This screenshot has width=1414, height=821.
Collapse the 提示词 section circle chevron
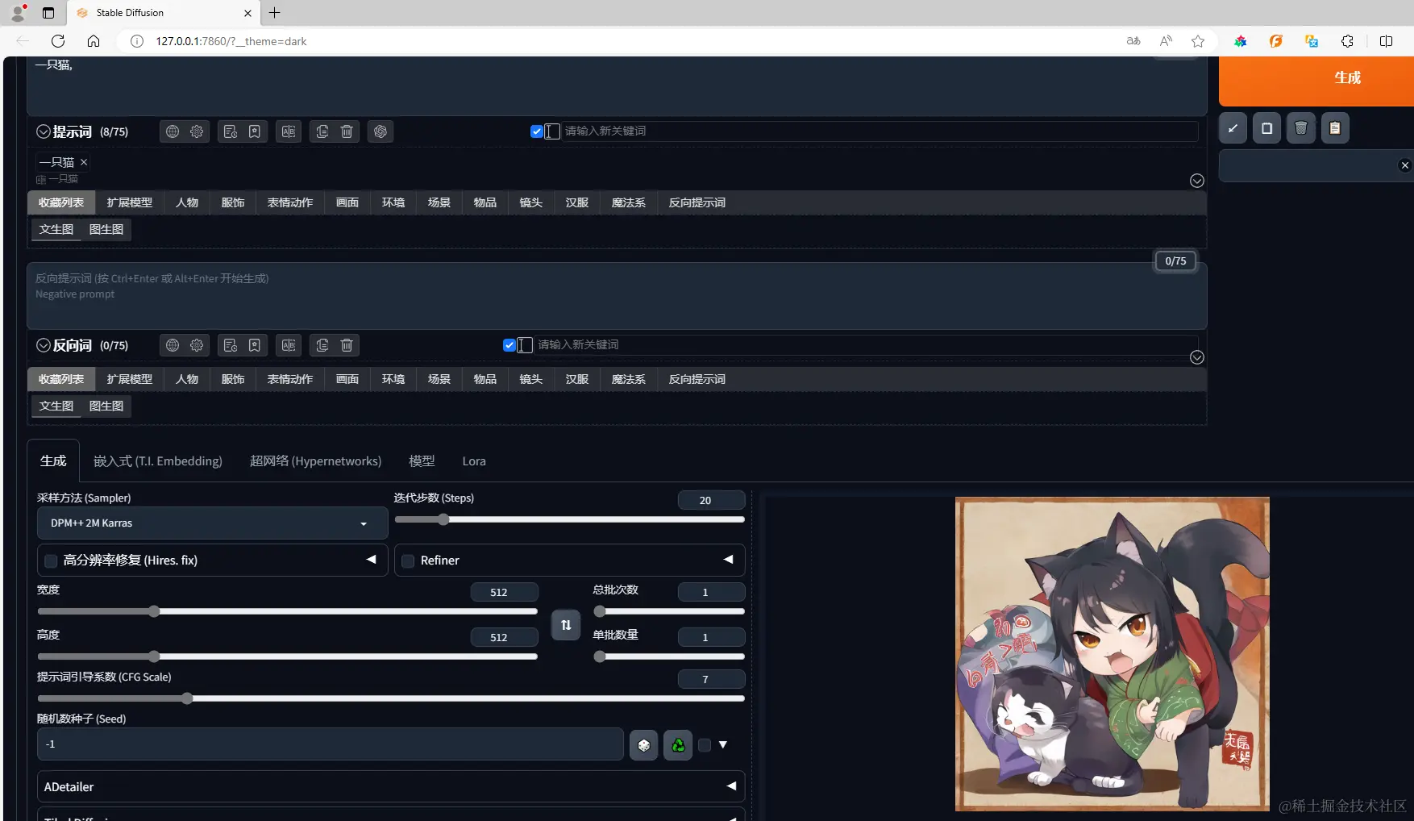point(44,131)
